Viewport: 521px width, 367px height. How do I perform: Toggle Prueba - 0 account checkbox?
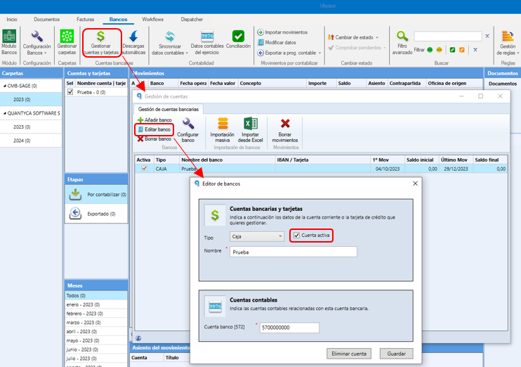(x=70, y=92)
